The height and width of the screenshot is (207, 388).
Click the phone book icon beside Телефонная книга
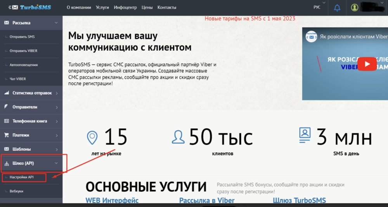coord(7,121)
